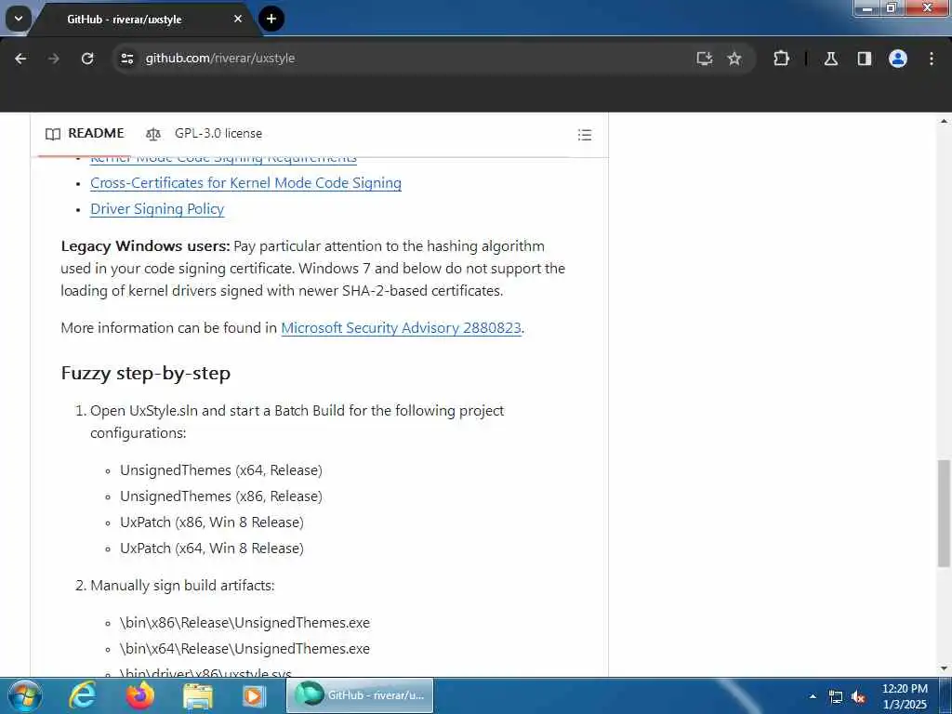The height and width of the screenshot is (714, 952).
Task: Select GitHub - riverar/u... taskbar button
Action: pyautogui.click(x=360, y=695)
